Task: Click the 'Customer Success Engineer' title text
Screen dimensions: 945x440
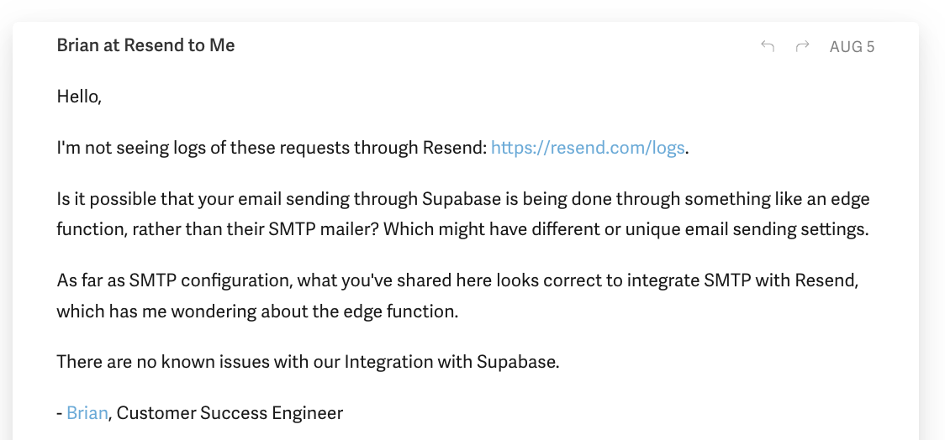Action: tap(230, 413)
